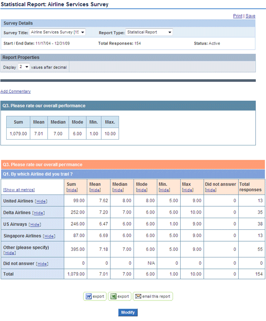
Task: Hide the Other (please specify) row
Action: (x=10, y=253)
